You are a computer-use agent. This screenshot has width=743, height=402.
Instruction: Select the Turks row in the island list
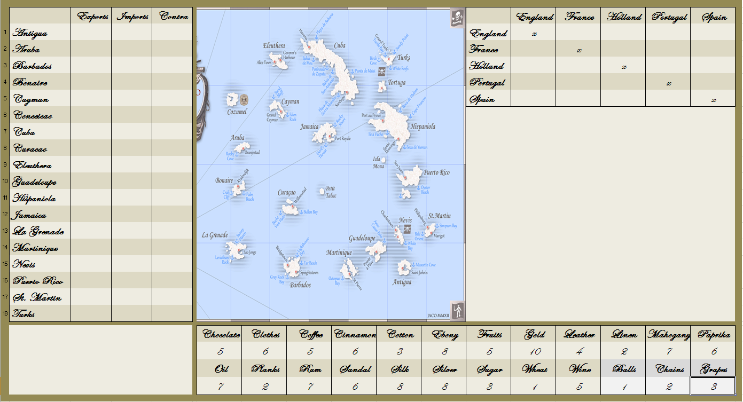(x=101, y=314)
